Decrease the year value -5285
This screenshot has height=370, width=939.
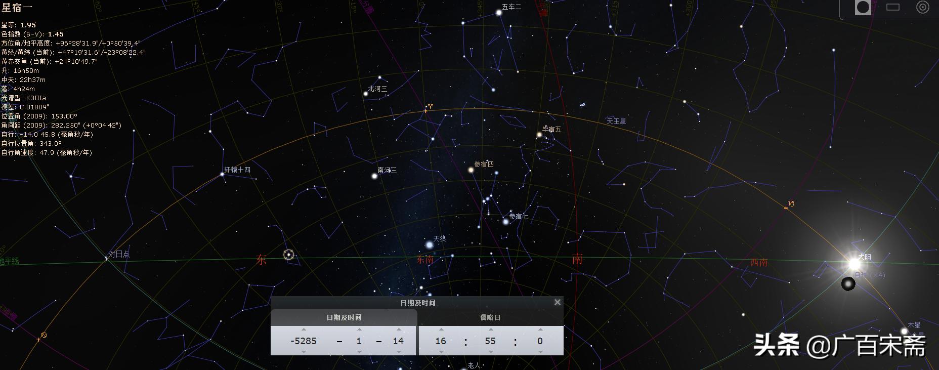[x=304, y=352]
